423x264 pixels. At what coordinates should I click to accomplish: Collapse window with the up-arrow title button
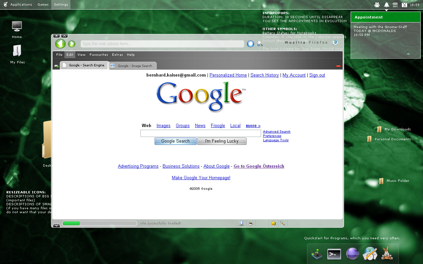pyautogui.click(x=64, y=36)
